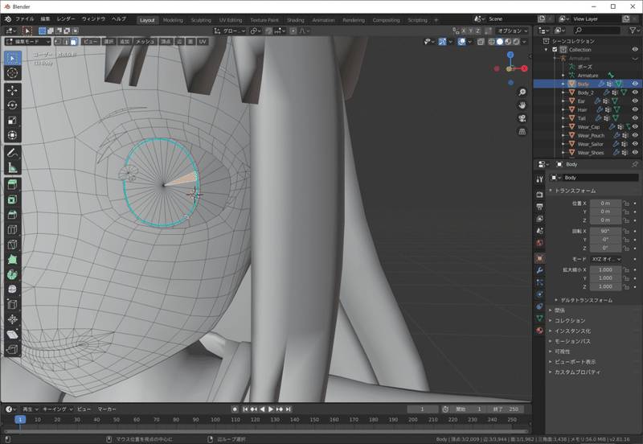The width and height of the screenshot is (643, 444).
Task: Select the Rotate tool in the toolbar
Action: [12, 105]
